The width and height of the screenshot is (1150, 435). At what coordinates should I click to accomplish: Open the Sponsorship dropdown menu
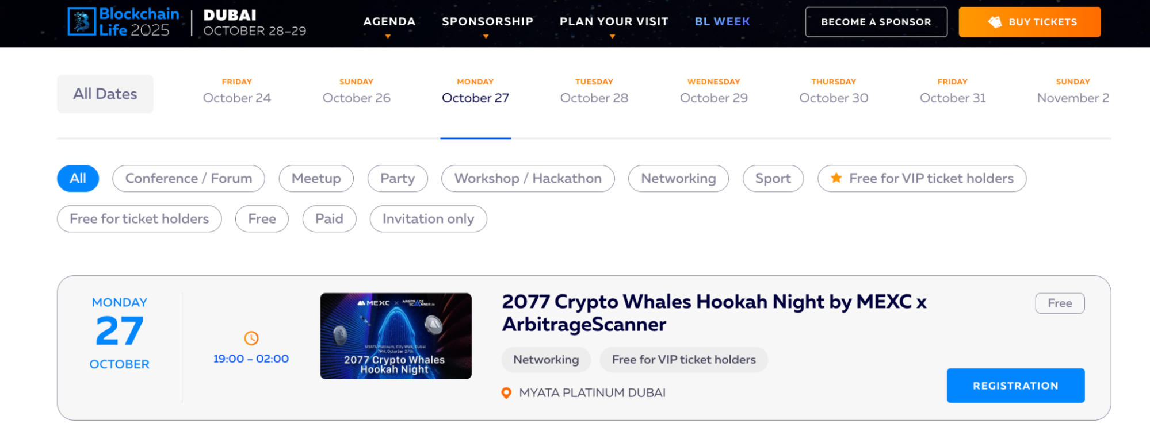487,22
